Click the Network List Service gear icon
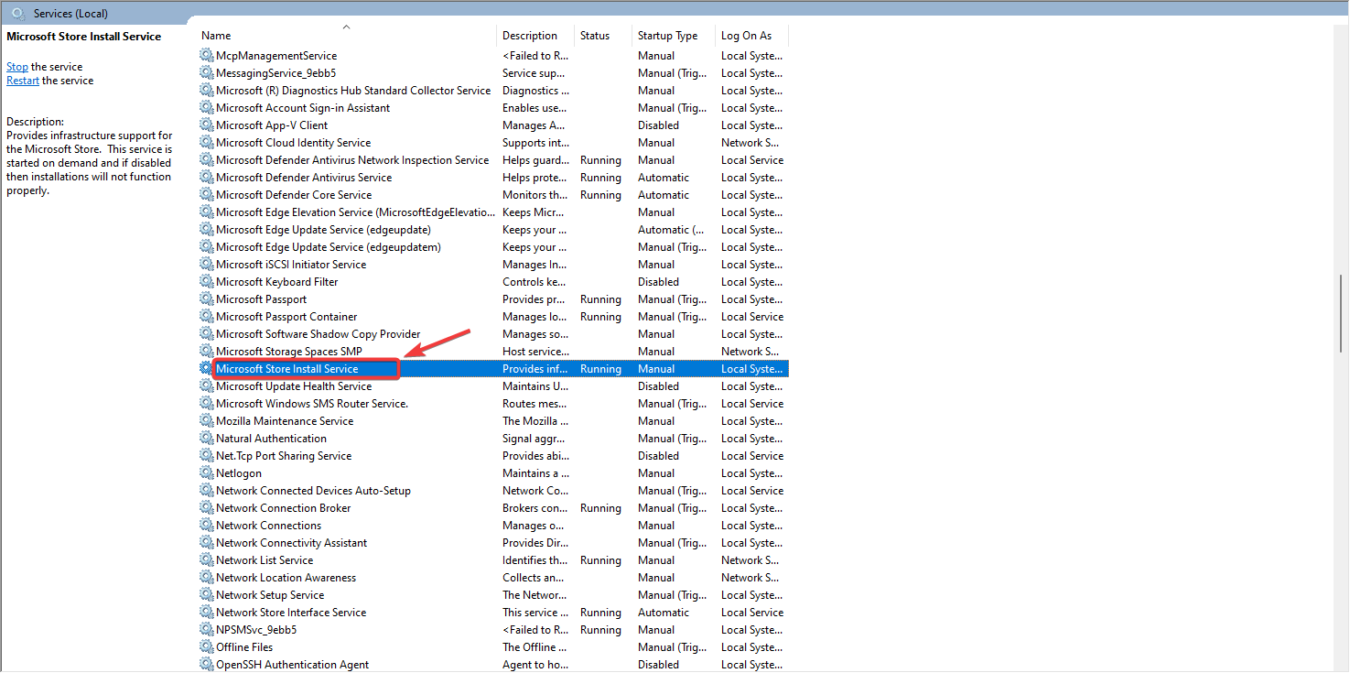 click(207, 560)
